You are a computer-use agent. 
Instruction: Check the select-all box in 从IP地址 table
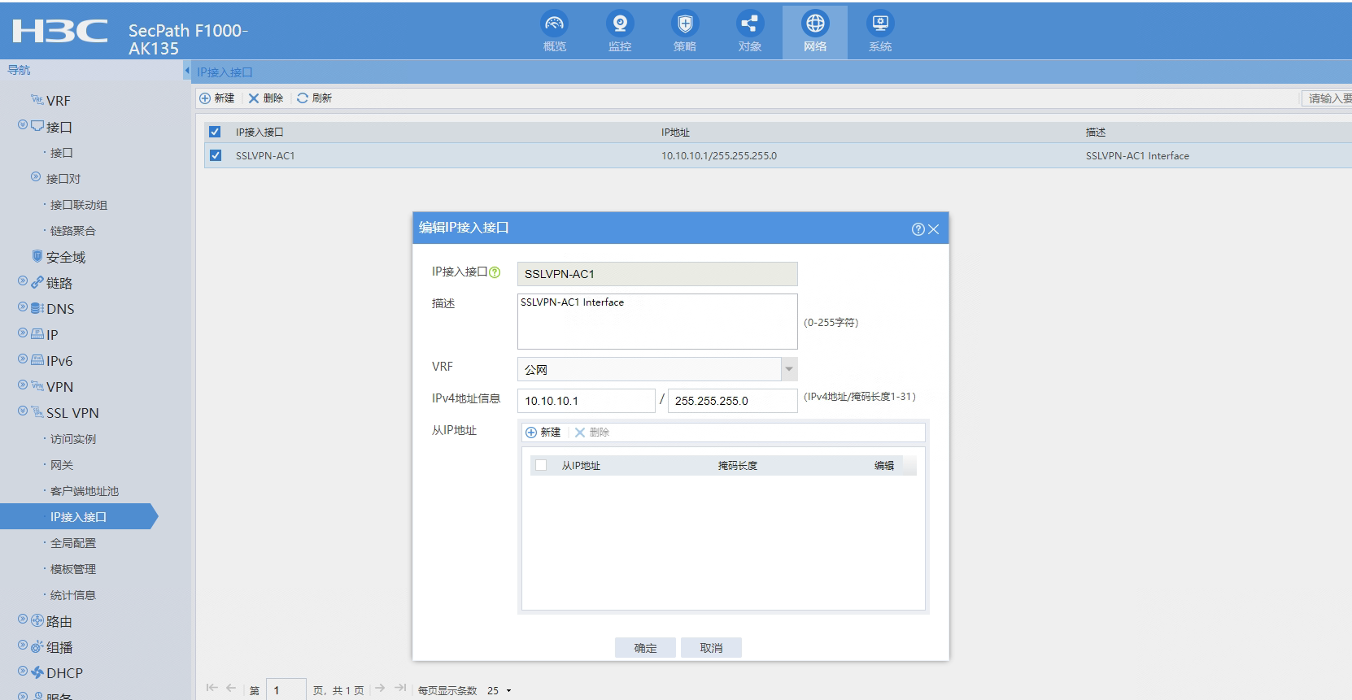click(x=541, y=465)
